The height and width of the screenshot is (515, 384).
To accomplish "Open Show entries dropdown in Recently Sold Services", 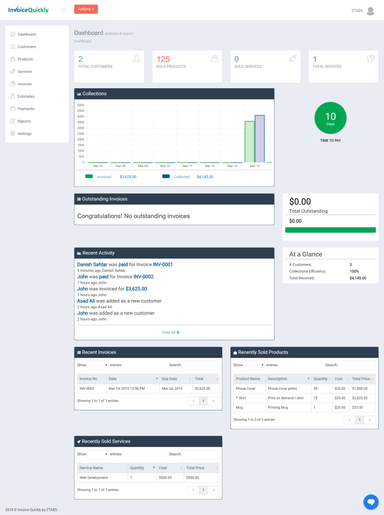I will (98, 454).
